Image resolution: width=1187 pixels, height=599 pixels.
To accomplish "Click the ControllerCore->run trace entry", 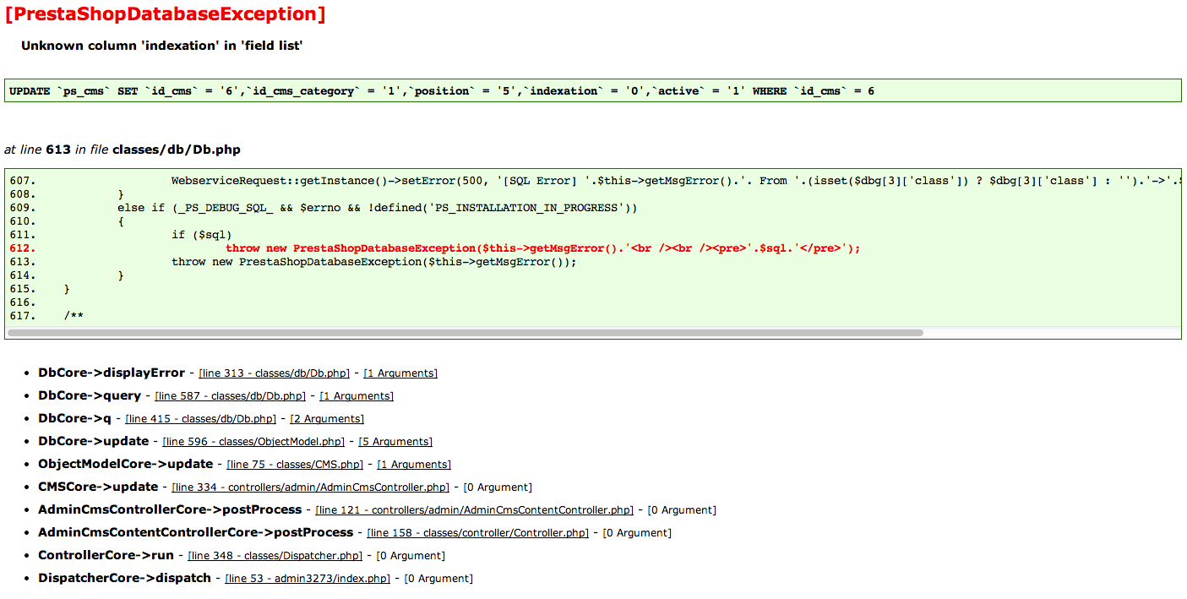I will (x=106, y=556).
